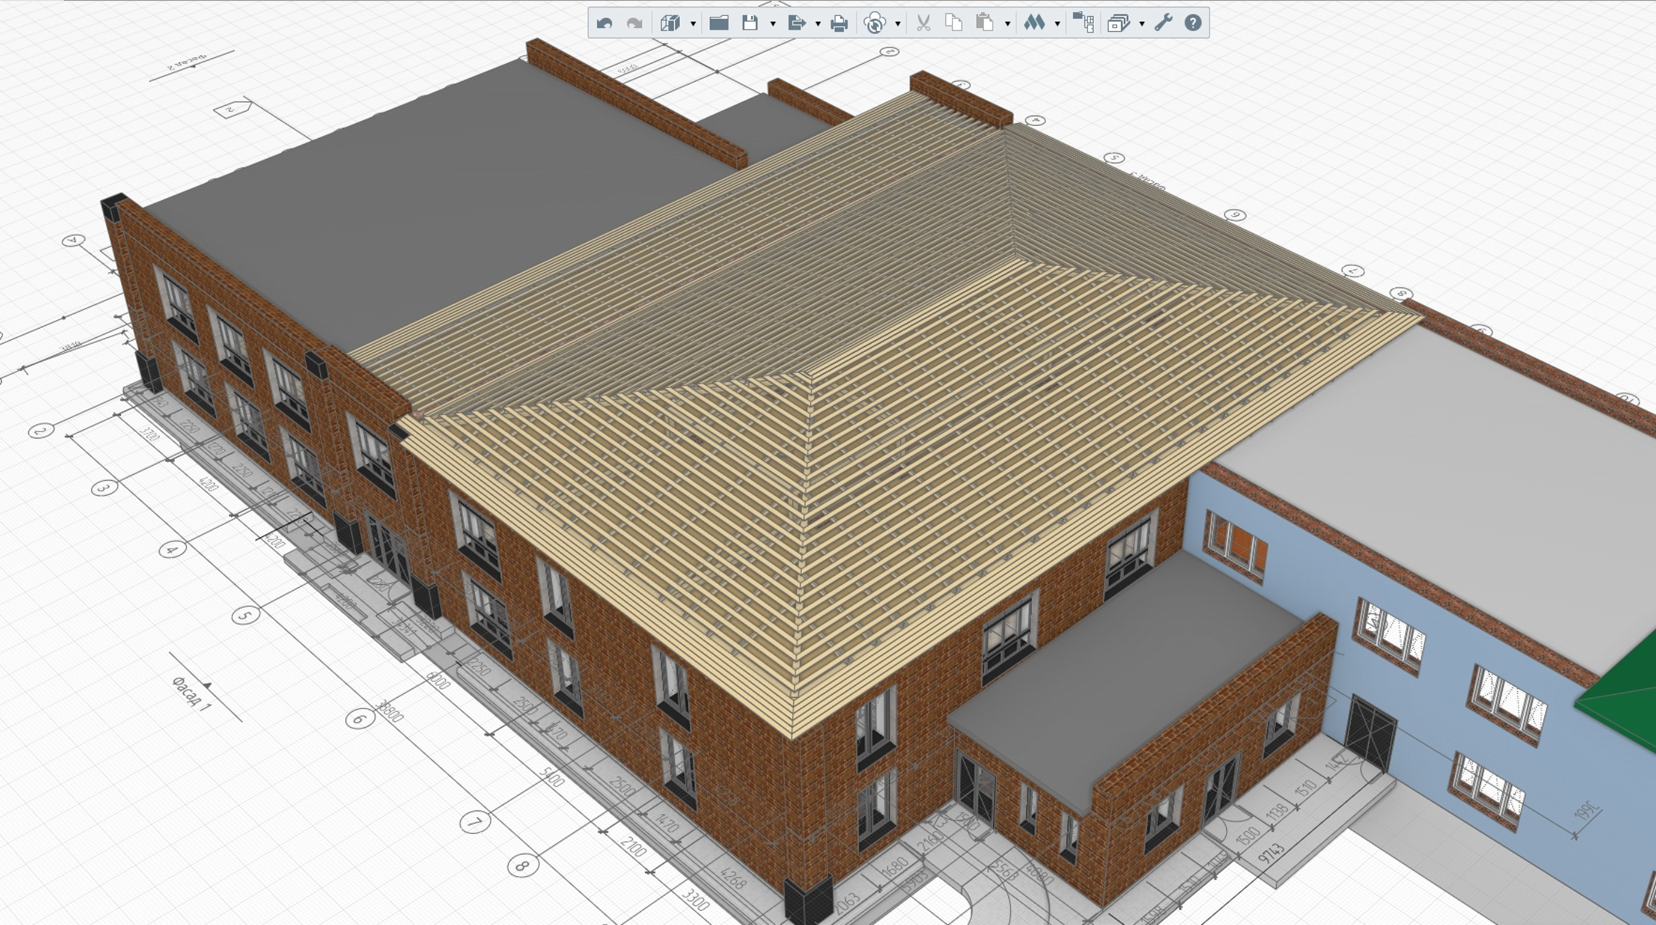Print using the printer icon
Viewport: 1656px width, 925px height.
coord(839,24)
